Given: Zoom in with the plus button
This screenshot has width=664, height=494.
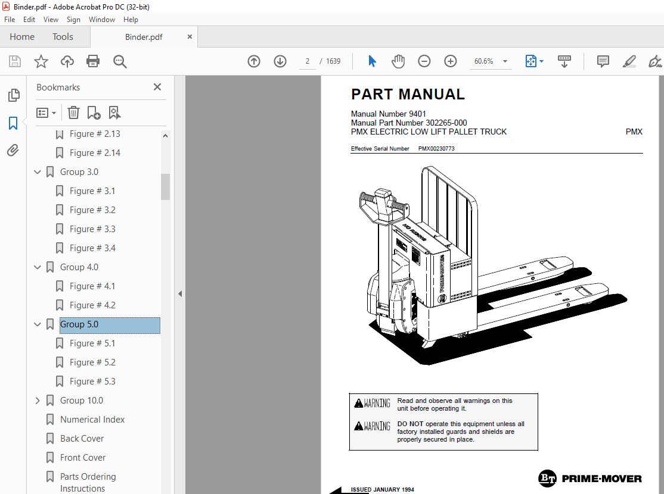Looking at the screenshot, I should pyautogui.click(x=450, y=61).
